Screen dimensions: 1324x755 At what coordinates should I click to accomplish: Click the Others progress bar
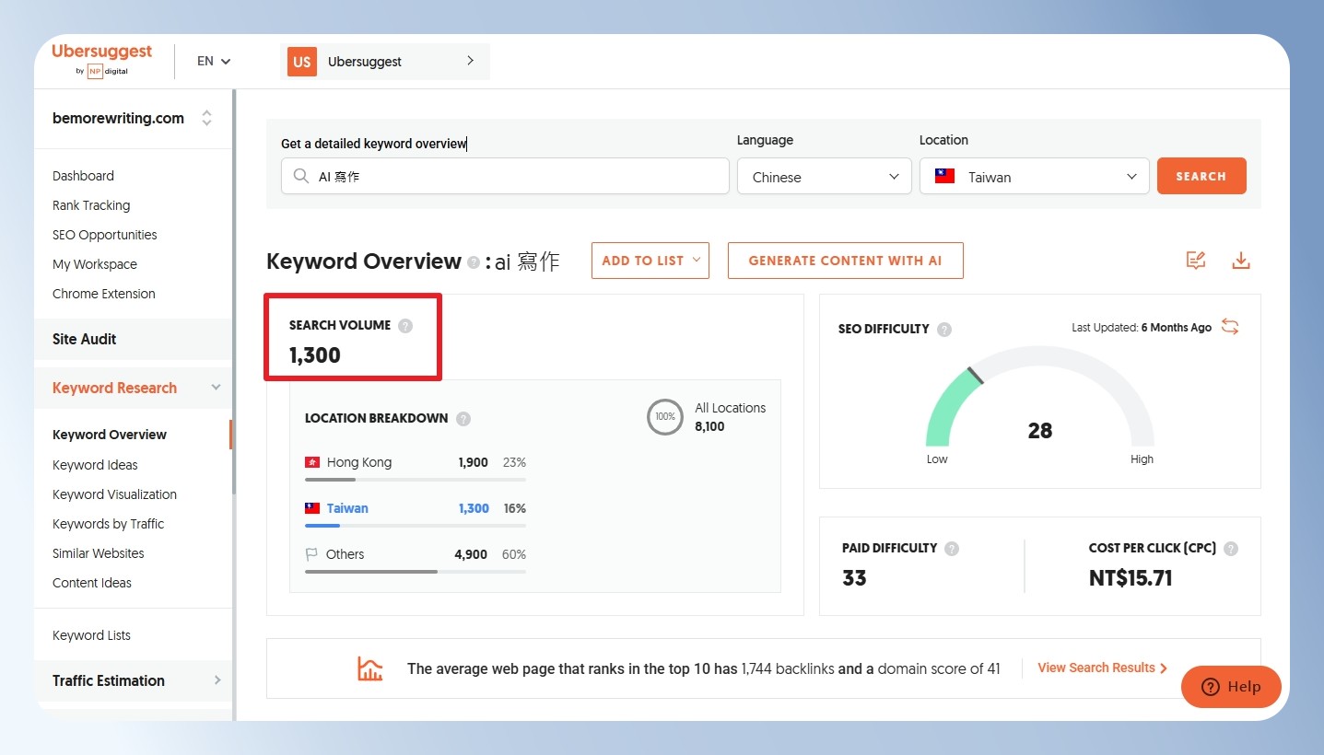[x=416, y=572]
